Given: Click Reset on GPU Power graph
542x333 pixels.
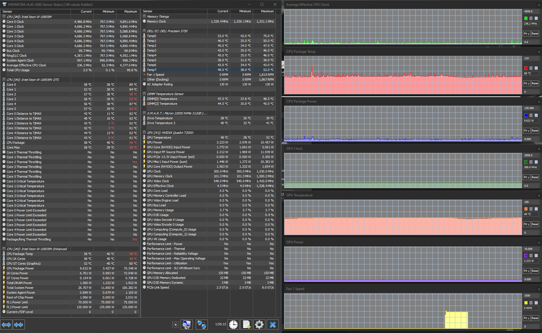Looking at the screenshot, I should pos(535,271).
